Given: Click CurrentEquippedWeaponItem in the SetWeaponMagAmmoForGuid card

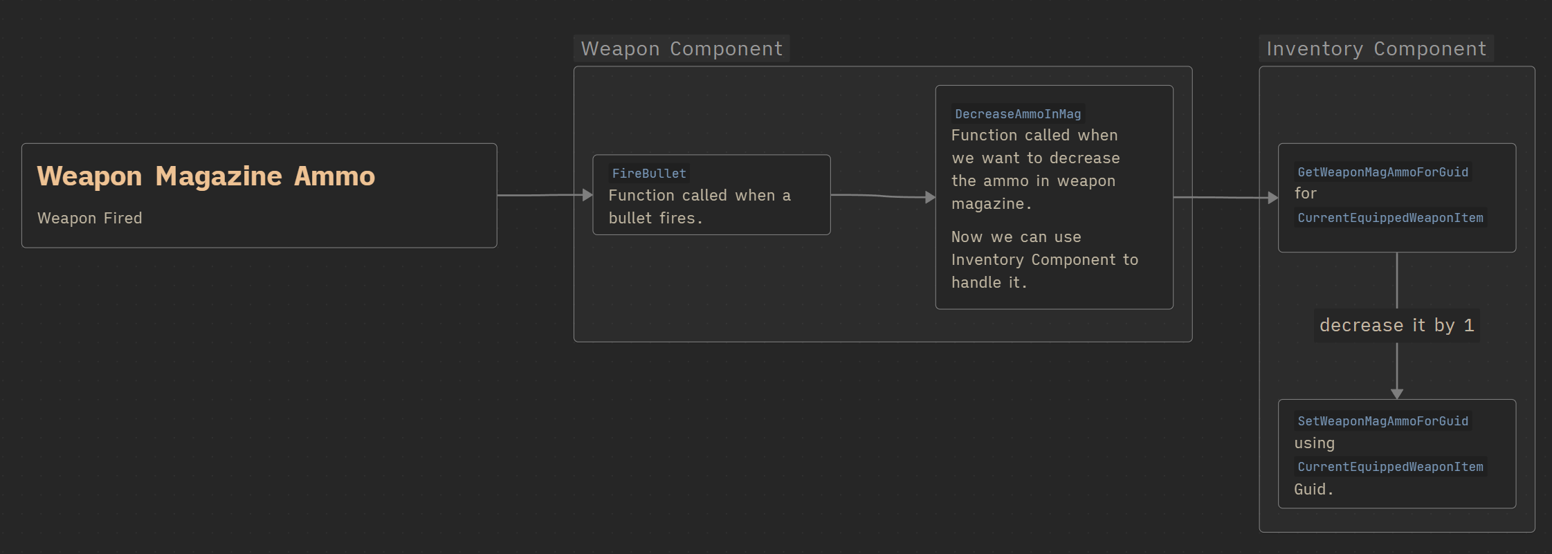Looking at the screenshot, I should (x=1390, y=467).
